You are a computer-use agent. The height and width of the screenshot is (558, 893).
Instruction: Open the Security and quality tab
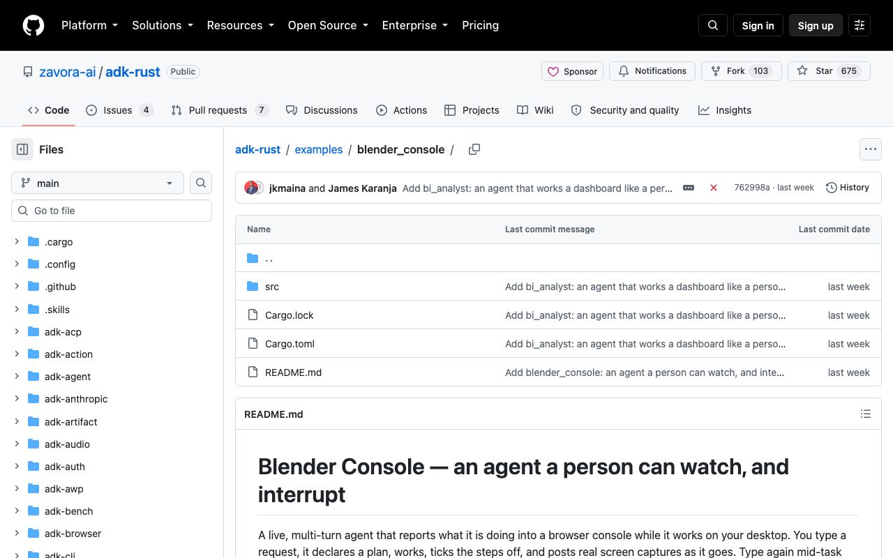pyautogui.click(x=625, y=110)
